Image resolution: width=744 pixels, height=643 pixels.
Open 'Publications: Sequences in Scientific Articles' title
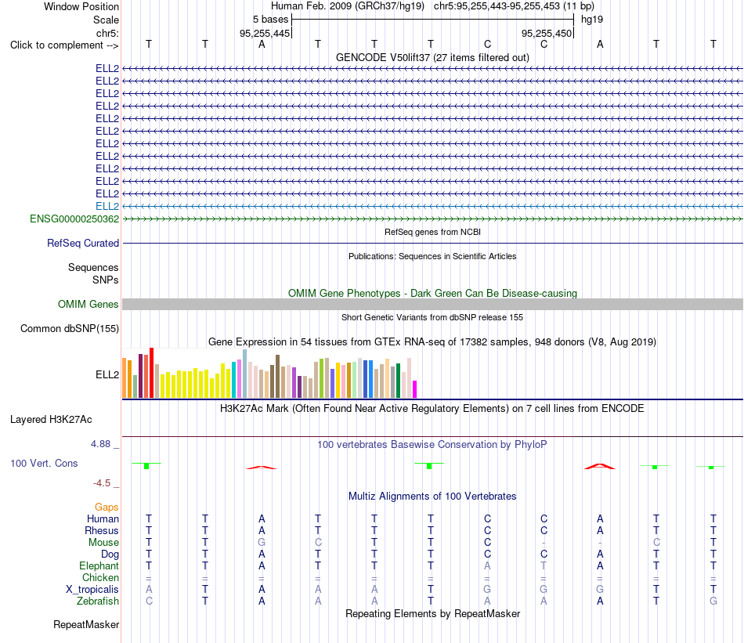click(432, 256)
